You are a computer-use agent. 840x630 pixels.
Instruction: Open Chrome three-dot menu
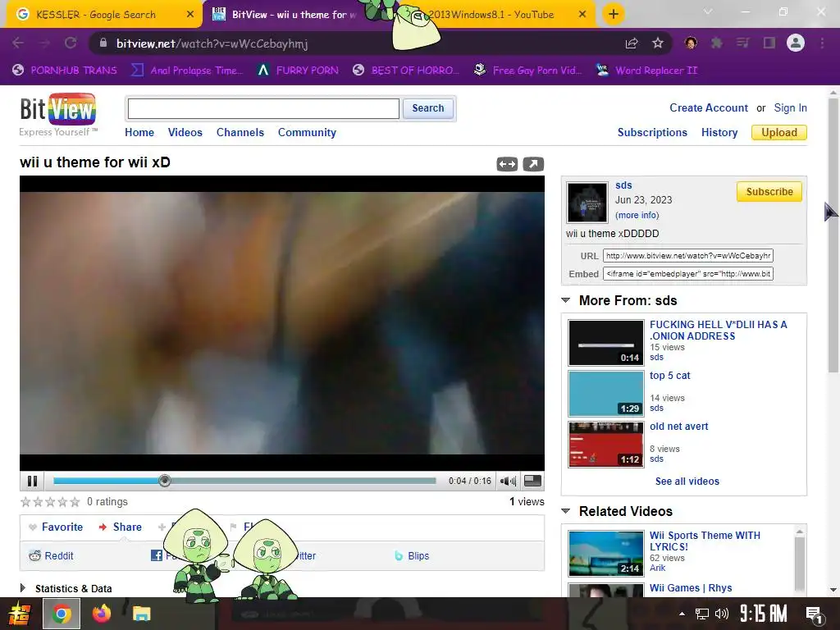pos(822,43)
